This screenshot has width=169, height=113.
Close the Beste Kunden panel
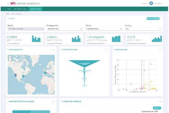pos(161,50)
